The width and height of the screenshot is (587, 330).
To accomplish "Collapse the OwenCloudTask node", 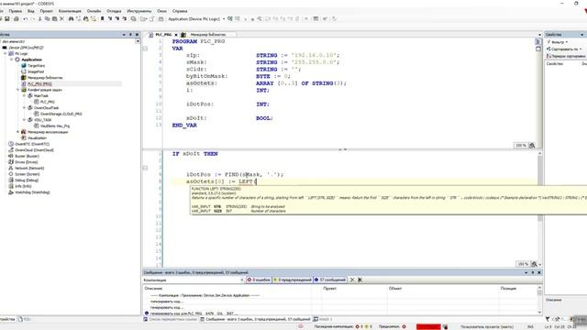I will pyautogui.click(x=25, y=108).
